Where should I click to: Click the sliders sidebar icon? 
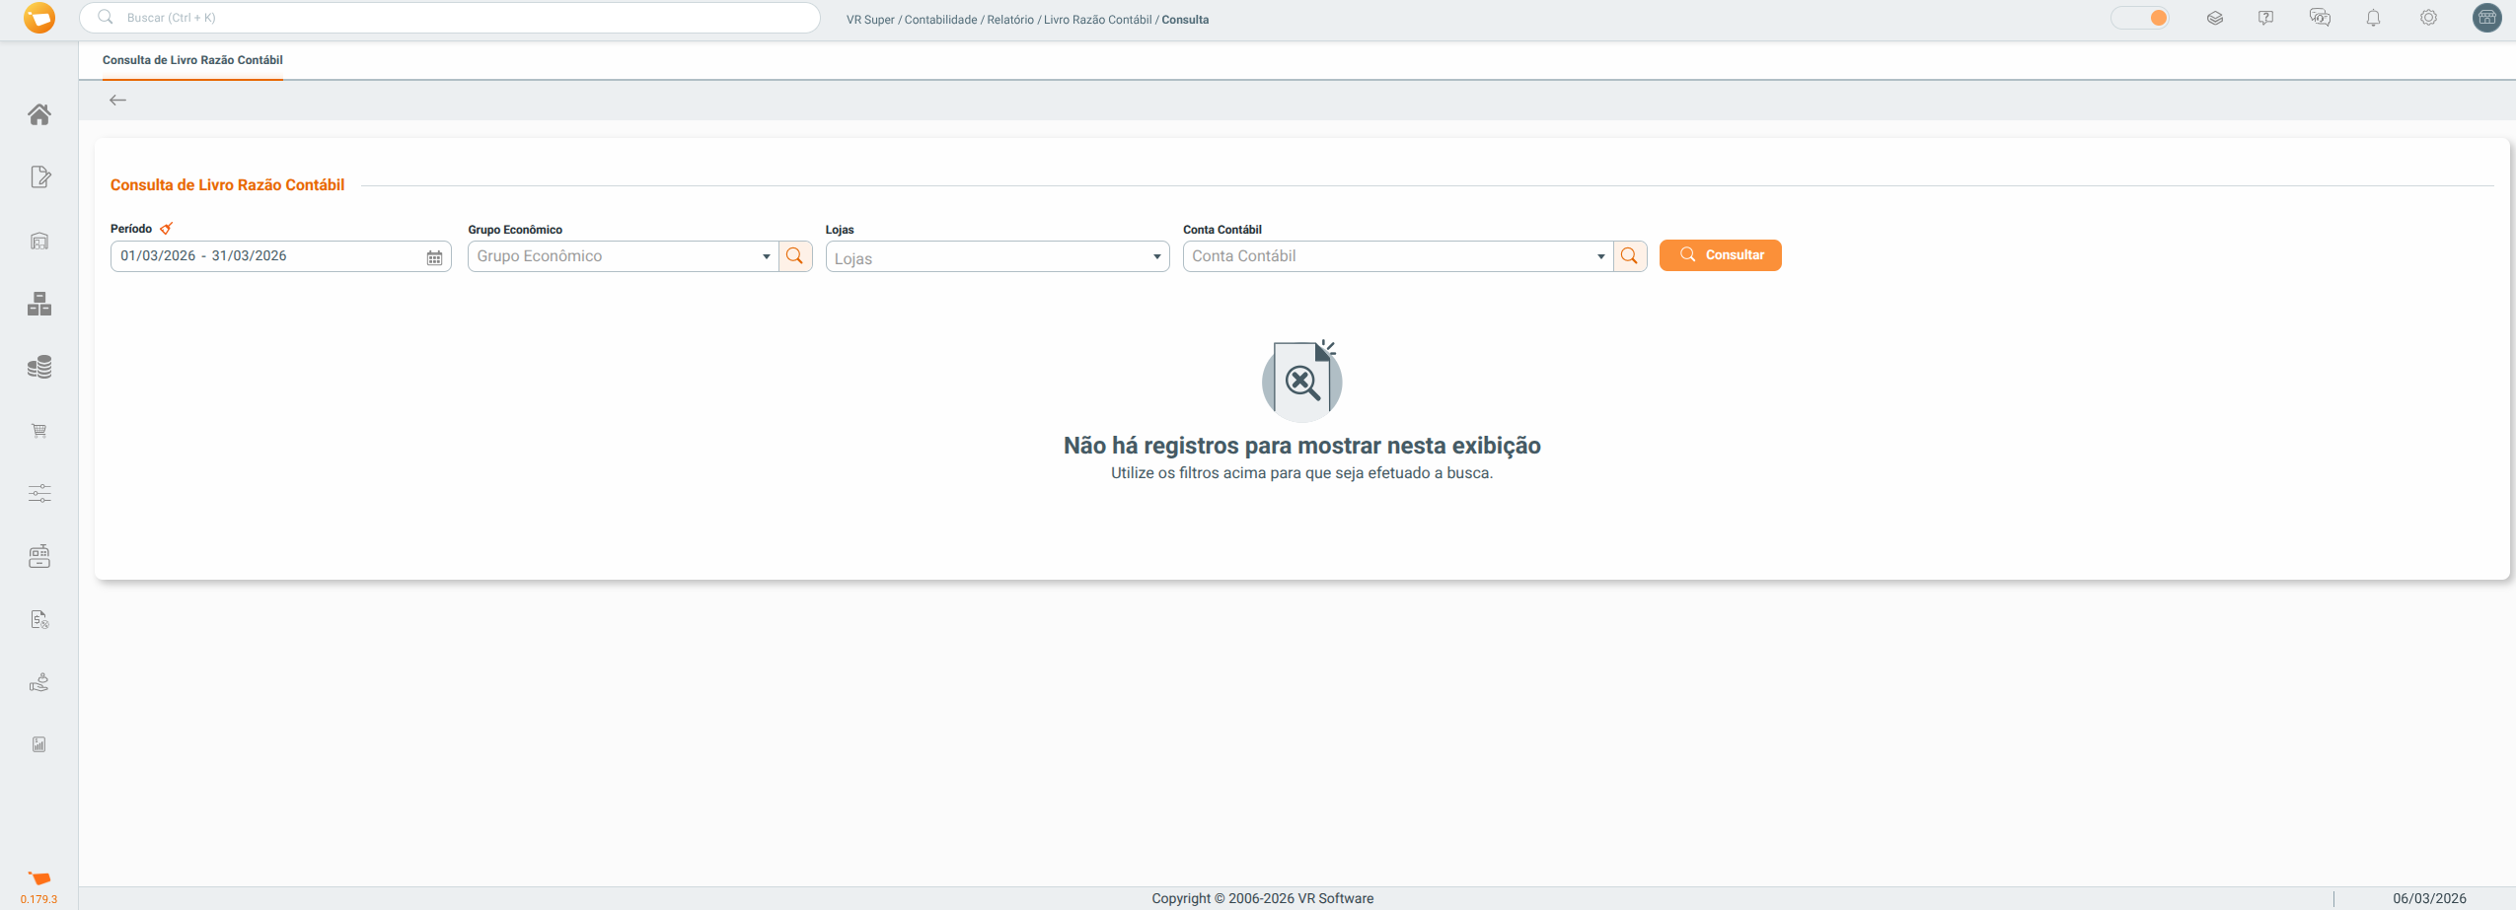click(x=39, y=493)
